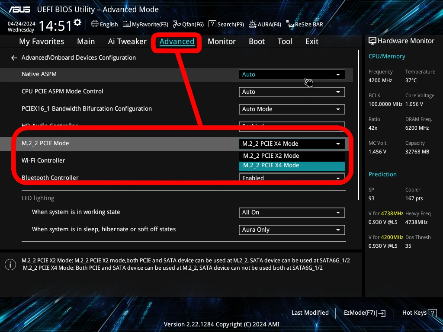This screenshot has height=332, width=443.
Task: Open the Tool tab
Action: point(285,41)
